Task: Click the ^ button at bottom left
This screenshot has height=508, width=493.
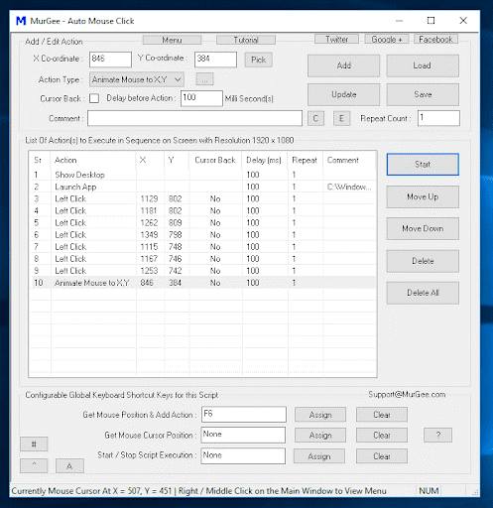Action: (34, 466)
